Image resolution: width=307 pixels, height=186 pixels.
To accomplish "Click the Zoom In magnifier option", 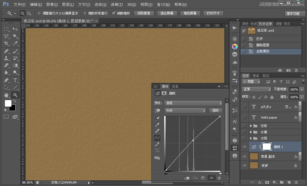I will pos(23,13).
